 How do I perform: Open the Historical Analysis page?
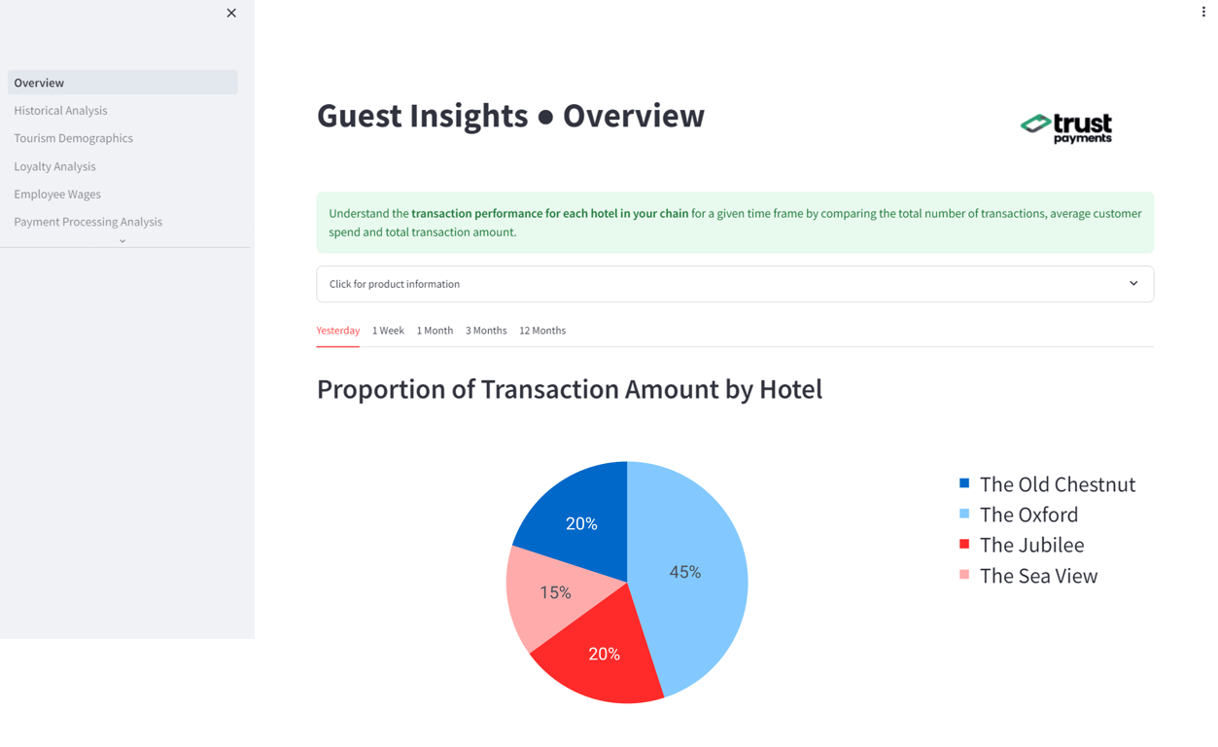60,111
